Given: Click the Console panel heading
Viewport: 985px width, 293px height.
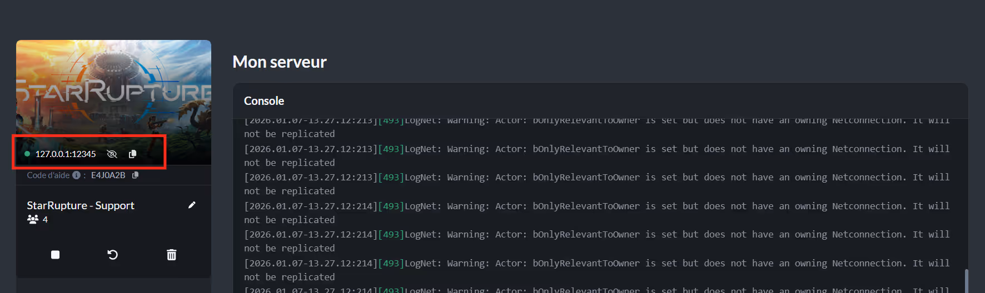Looking at the screenshot, I should (x=264, y=101).
